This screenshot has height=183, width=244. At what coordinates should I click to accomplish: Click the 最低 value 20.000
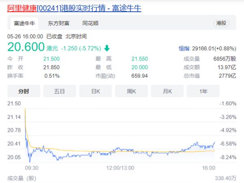[x=139, y=68]
